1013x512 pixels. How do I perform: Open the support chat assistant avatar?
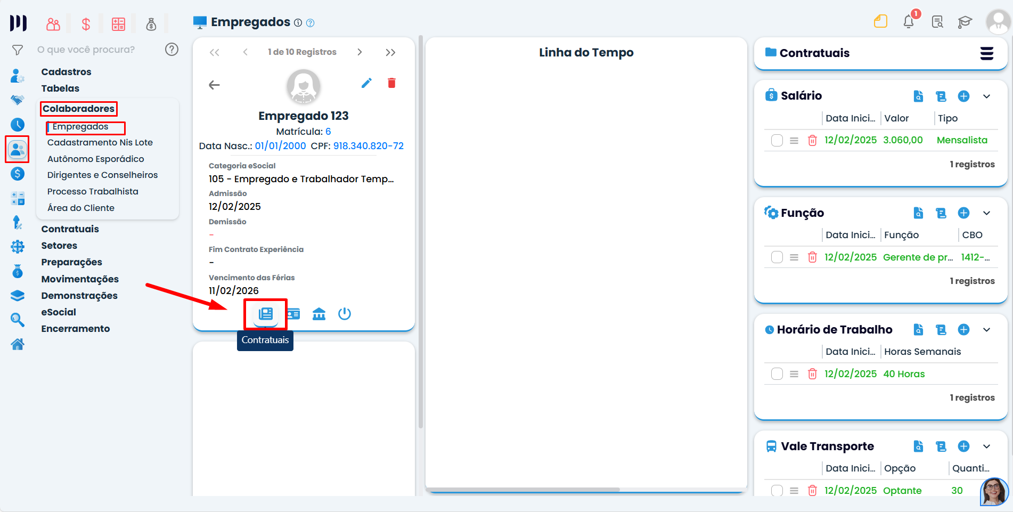coord(994,491)
